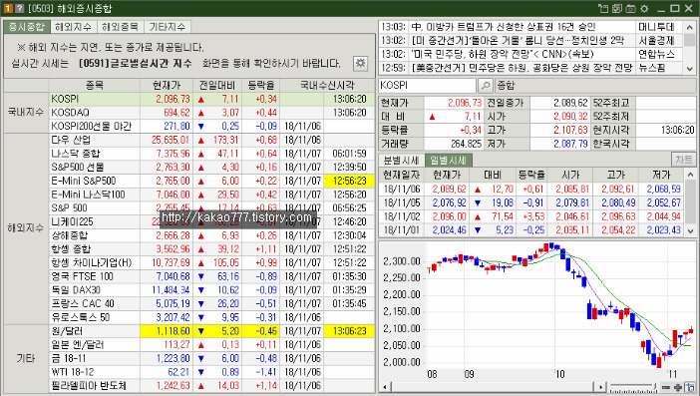Click the daily price table scroll-down arrow
Screen dimensions: 700x396
[x=690, y=230]
